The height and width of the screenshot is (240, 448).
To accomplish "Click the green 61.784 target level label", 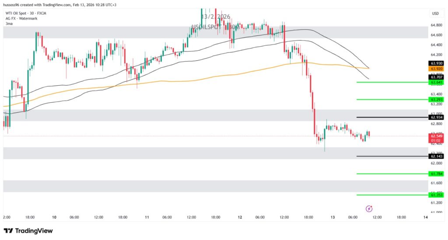I will [437, 174].
